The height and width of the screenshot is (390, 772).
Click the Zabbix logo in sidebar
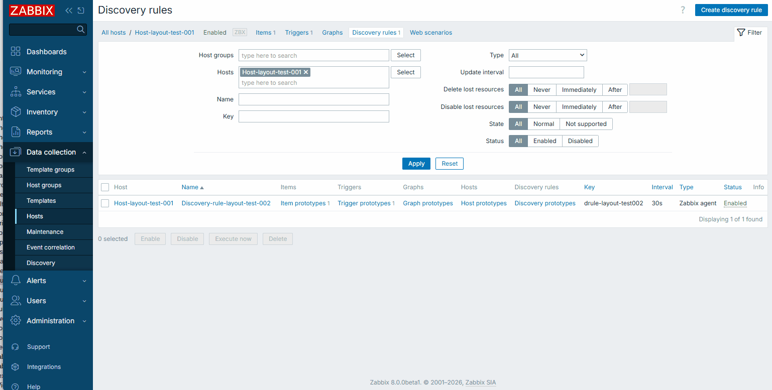click(x=32, y=11)
